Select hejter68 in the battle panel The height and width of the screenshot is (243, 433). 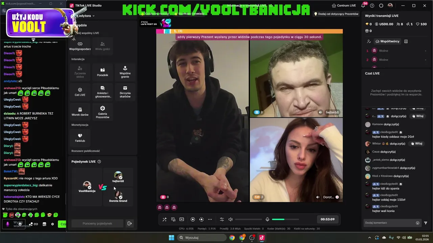coord(118,177)
